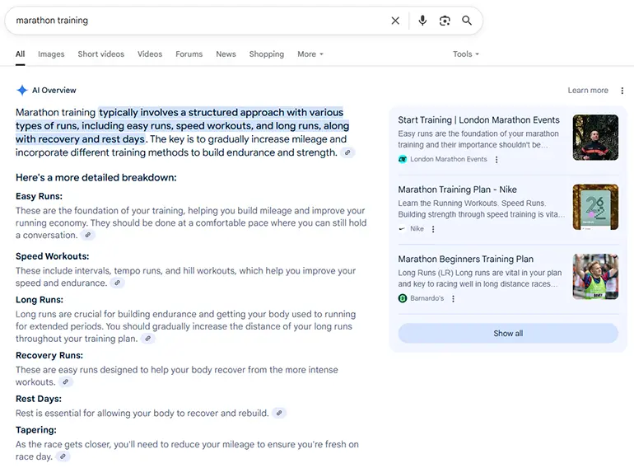
Task: Click the AI Overview sparkle icon
Action: click(22, 90)
